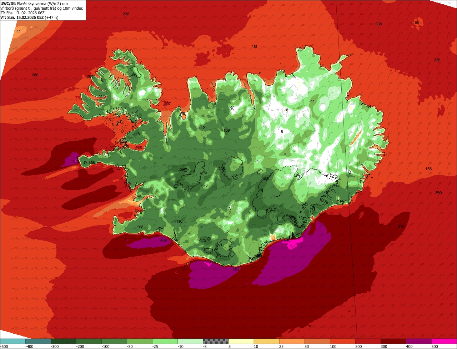Screen dimensions: 457x349
Task: Click the map value -172 in the south
Action: [203, 240]
